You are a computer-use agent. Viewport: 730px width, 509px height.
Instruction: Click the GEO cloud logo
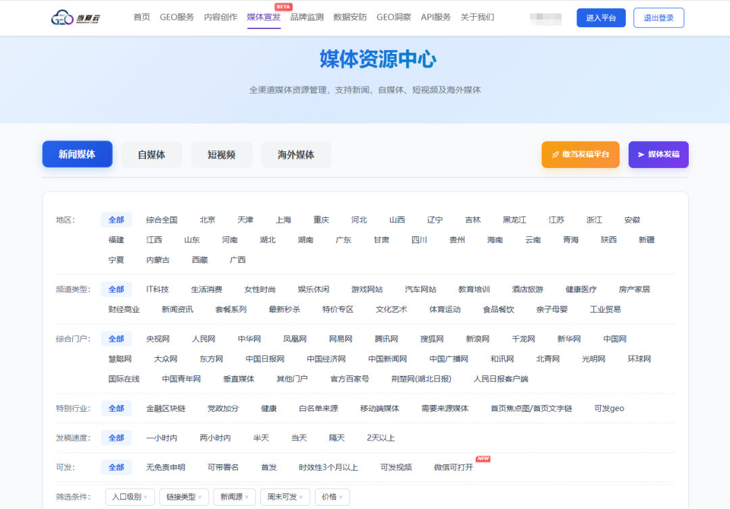pyautogui.click(x=75, y=18)
